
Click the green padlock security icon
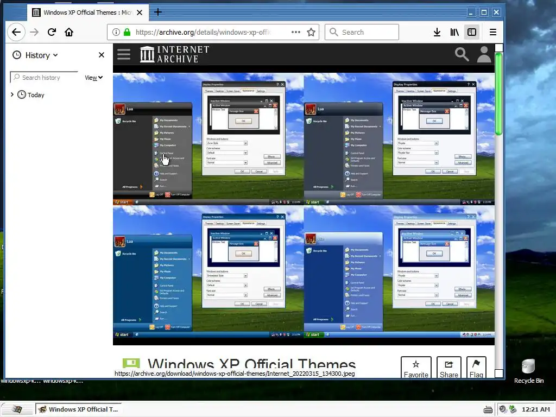click(127, 32)
